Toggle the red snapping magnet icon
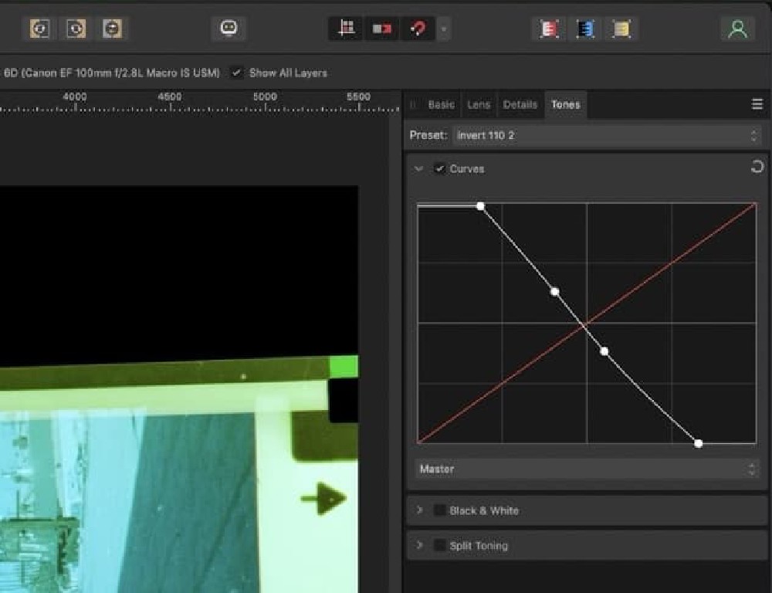 click(x=418, y=29)
